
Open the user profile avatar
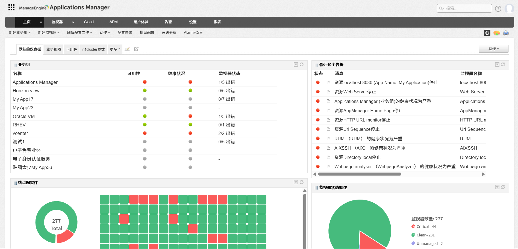click(510, 8)
